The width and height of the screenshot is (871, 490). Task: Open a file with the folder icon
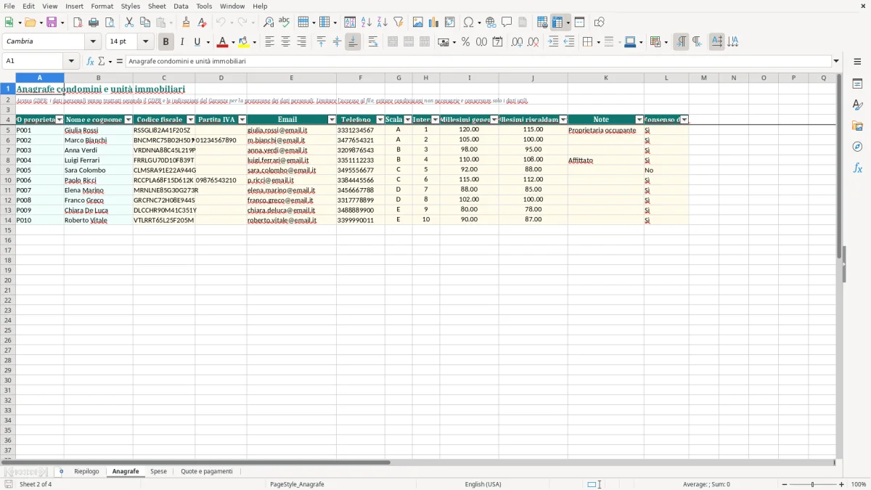[30, 23]
